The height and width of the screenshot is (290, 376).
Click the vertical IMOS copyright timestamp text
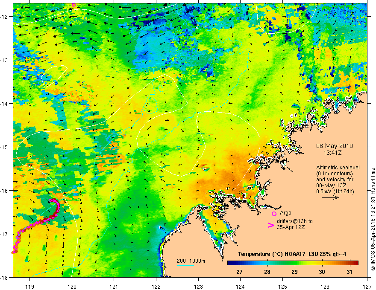click(x=373, y=219)
